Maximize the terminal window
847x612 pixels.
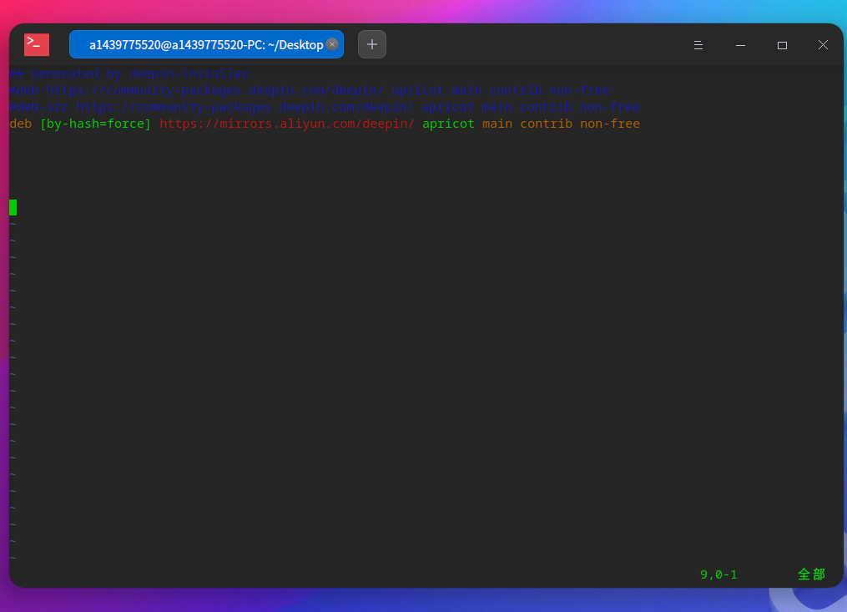click(782, 45)
